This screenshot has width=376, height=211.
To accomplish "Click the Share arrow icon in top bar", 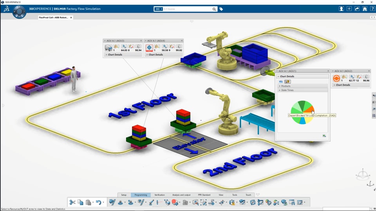I will (x=357, y=9).
